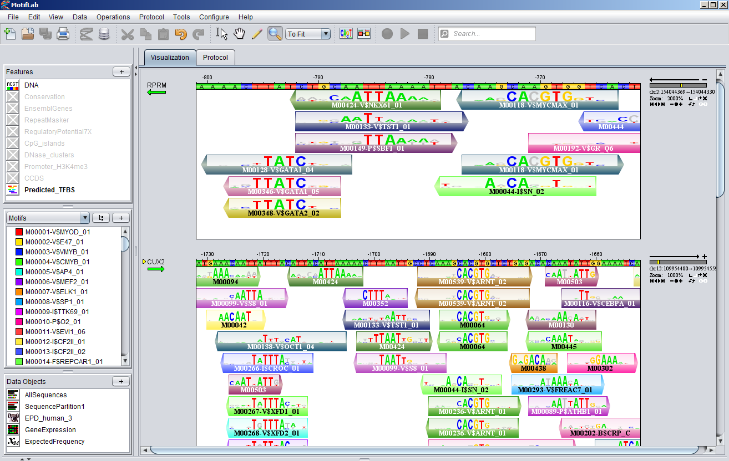Click the SequencePartition1 data object icon

(x=13, y=406)
